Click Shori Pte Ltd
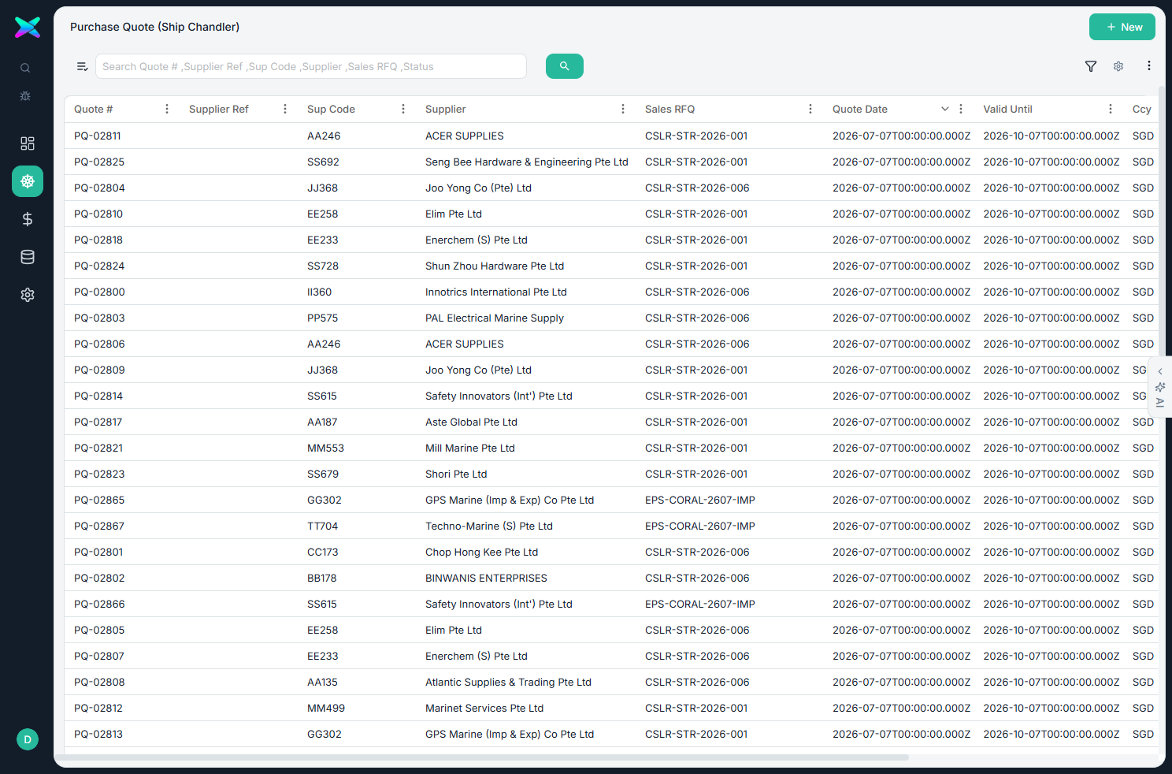The height and width of the screenshot is (774, 1172). (x=456, y=474)
